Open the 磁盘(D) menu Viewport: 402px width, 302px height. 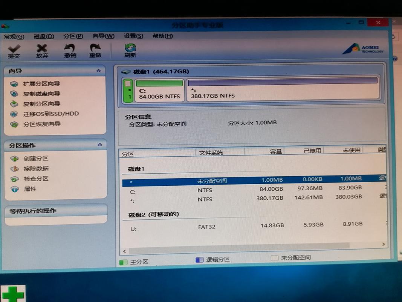(x=44, y=37)
